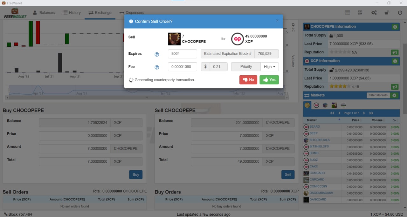Click the FreeWallet logo
The image size is (407, 217).
15,13
